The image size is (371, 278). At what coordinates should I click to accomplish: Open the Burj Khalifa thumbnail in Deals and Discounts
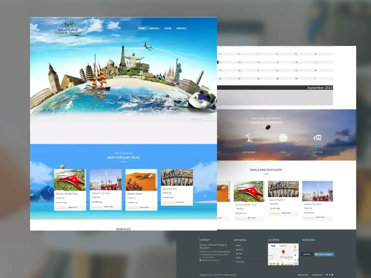283,189
